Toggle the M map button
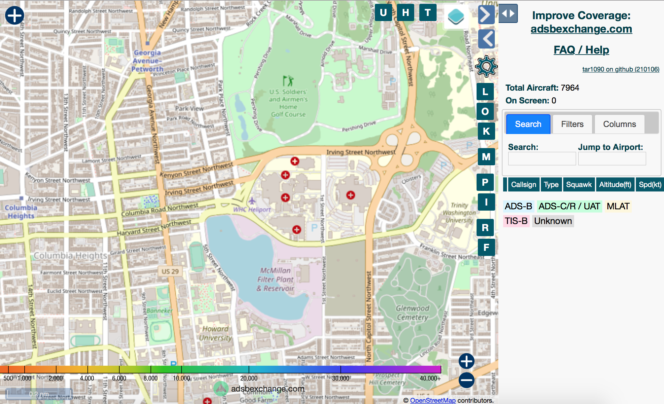The image size is (664, 404). pos(486,157)
